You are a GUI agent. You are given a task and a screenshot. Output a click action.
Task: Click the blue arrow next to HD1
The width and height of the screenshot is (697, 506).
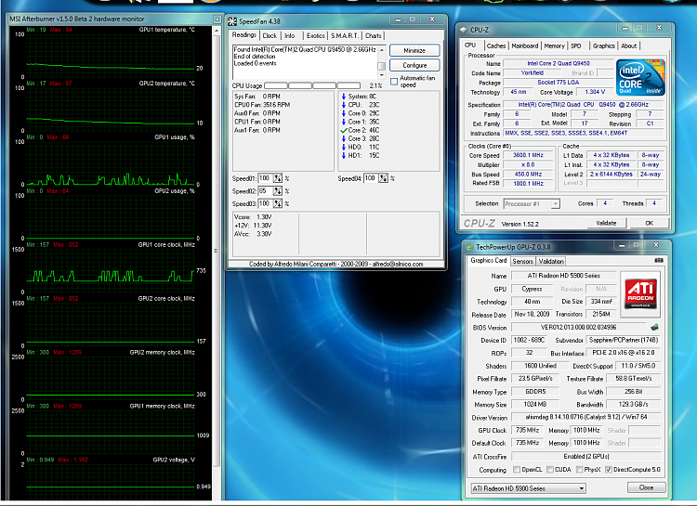(344, 155)
